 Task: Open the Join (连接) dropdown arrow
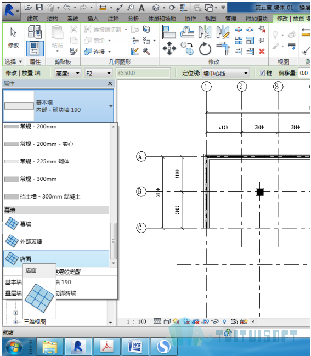click(x=109, y=52)
